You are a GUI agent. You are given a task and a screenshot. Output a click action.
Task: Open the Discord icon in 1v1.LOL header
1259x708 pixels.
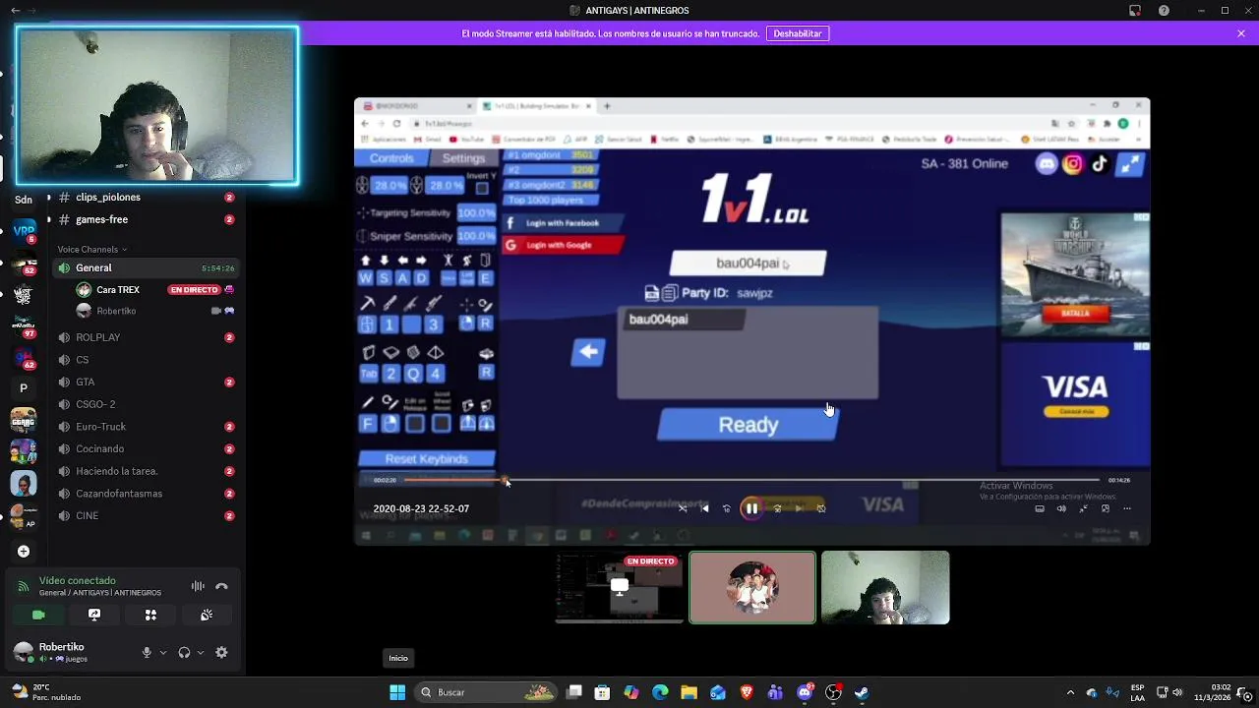tap(1047, 164)
